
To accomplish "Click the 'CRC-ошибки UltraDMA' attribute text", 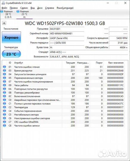I will 26,122.
